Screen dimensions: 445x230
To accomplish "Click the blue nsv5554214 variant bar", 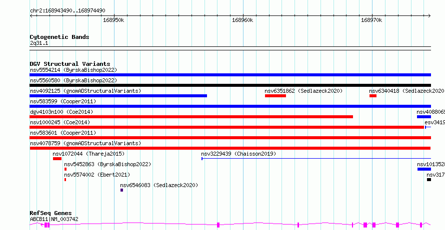I will (230, 75).
